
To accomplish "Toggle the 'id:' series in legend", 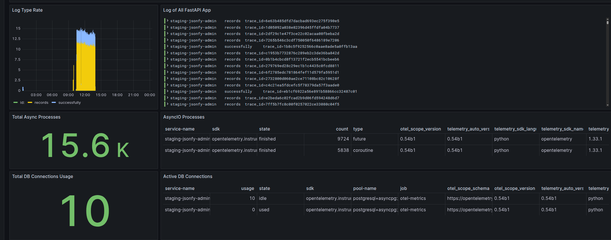I will click(x=22, y=103).
